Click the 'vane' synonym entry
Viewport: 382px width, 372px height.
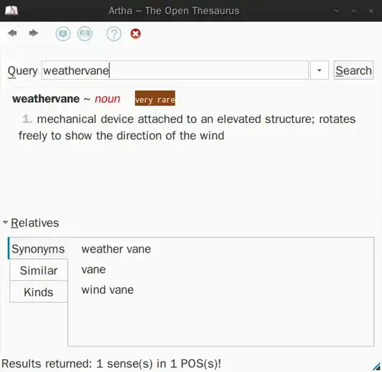(93, 269)
